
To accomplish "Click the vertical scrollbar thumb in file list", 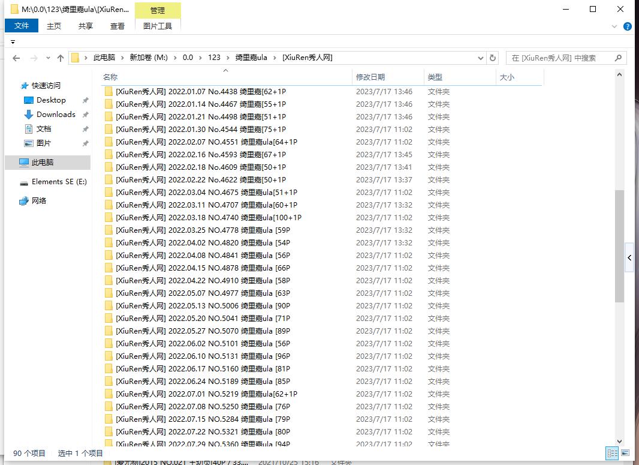I will click(619, 246).
